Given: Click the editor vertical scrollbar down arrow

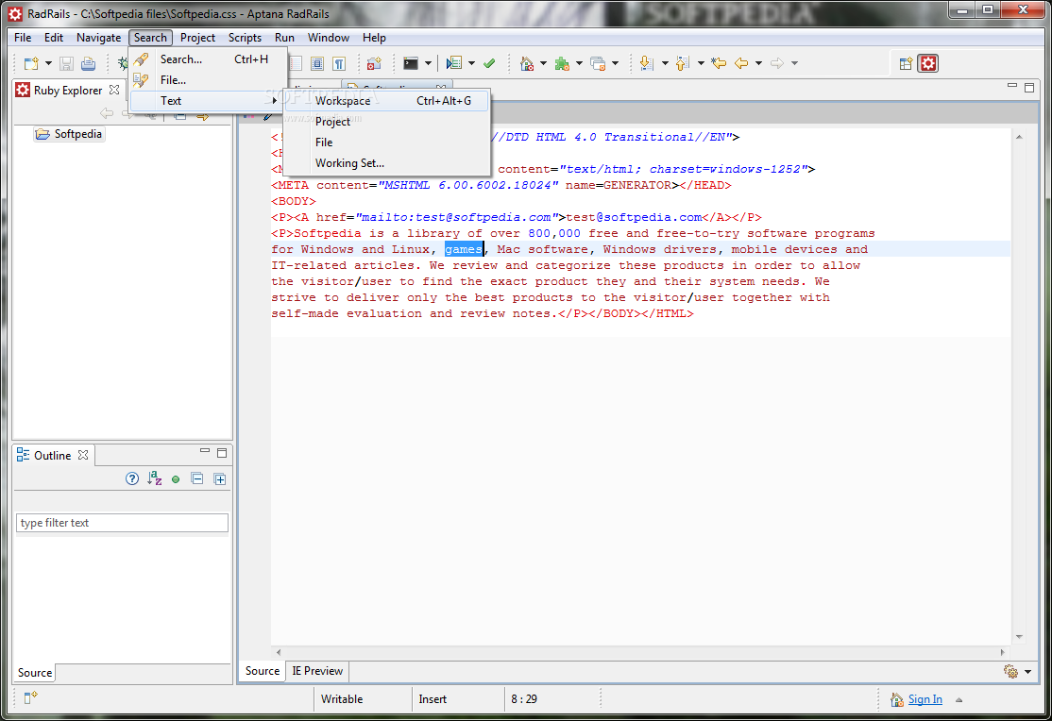Looking at the screenshot, I should (x=1019, y=637).
